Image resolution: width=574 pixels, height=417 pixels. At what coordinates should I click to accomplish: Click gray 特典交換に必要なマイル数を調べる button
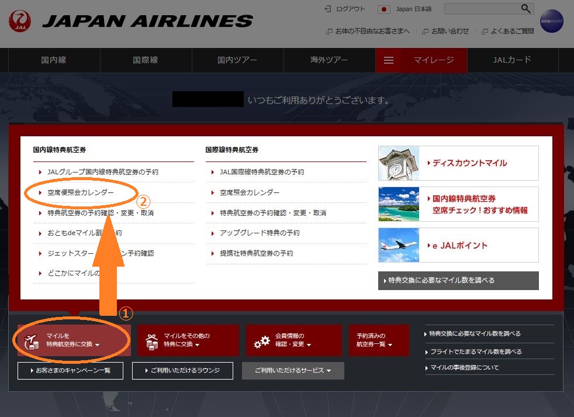pyautogui.click(x=458, y=280)
